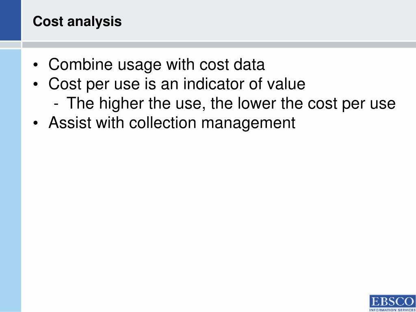Select the bullet dot before "Assist with"

point(36,123)
